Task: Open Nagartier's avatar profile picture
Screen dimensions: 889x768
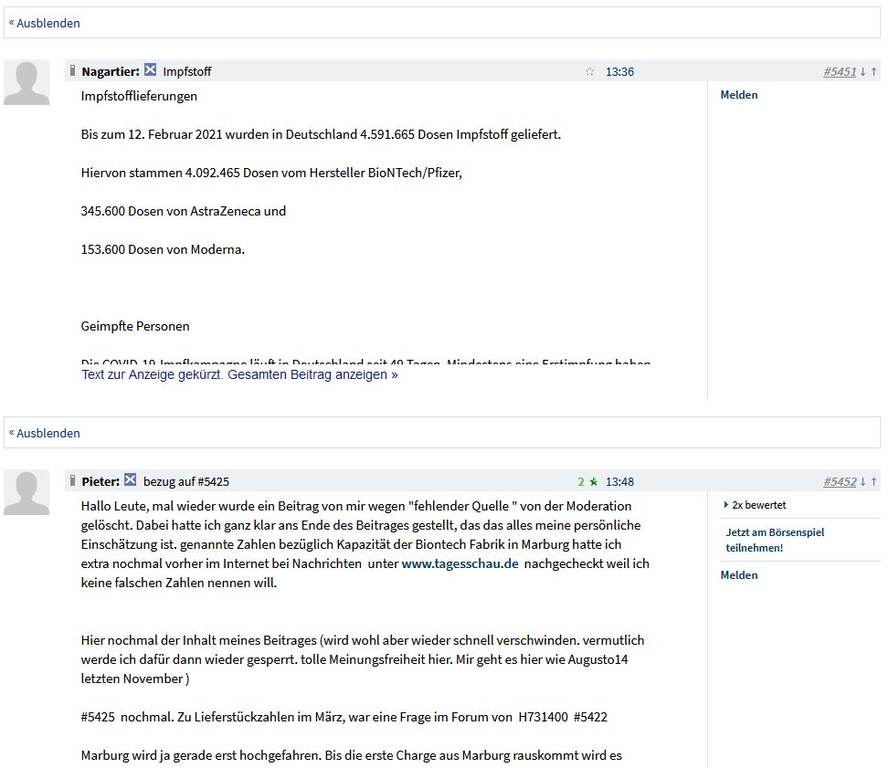Action: tap(26, 83)
